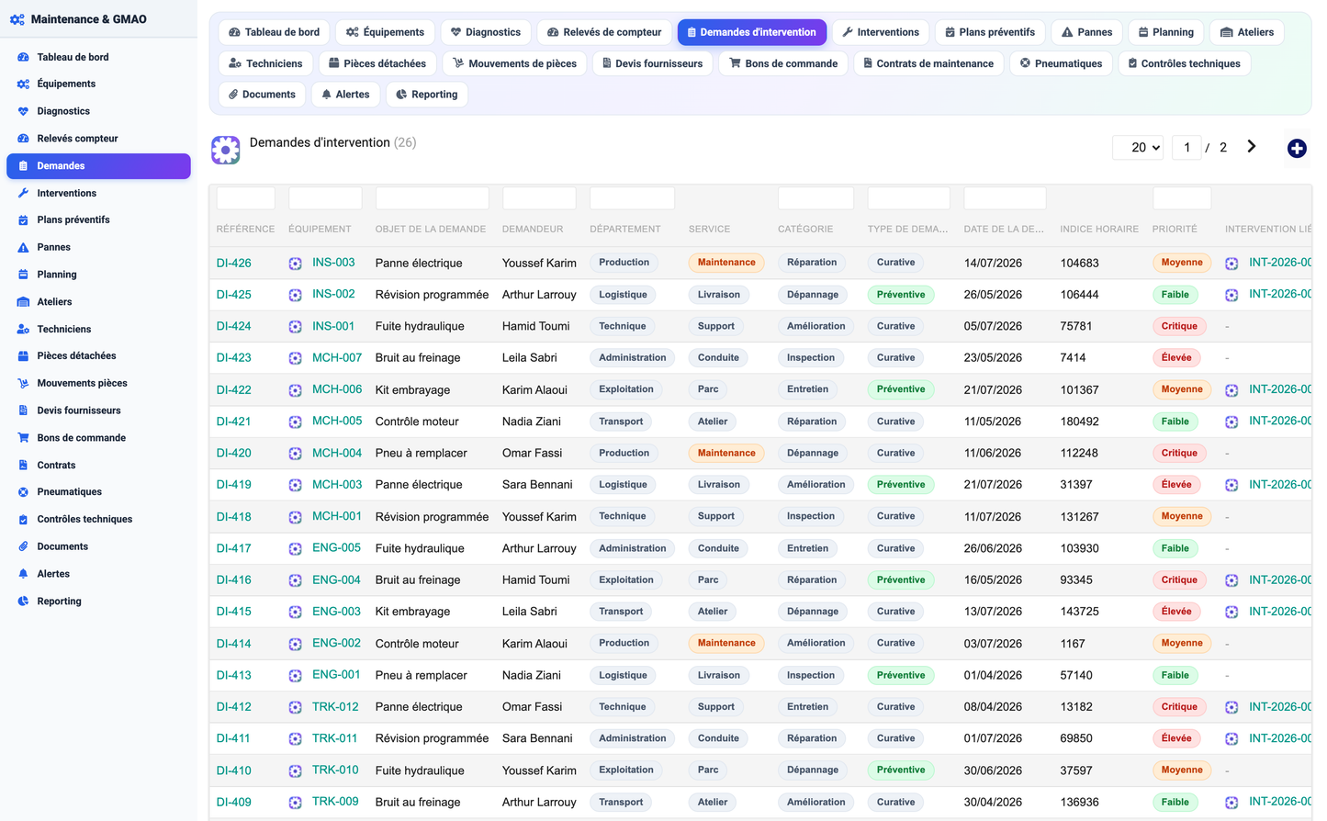Image resolution: width=1327 pixels, height=821 pixels.
Task: Open the Devis fournisseurs tab
Action: coord(652,63)
